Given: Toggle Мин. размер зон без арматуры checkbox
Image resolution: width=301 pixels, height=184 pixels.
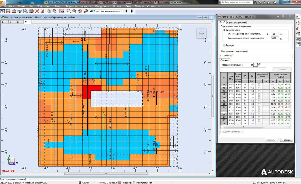Looking at the screenshot, I should coord(229,34).
